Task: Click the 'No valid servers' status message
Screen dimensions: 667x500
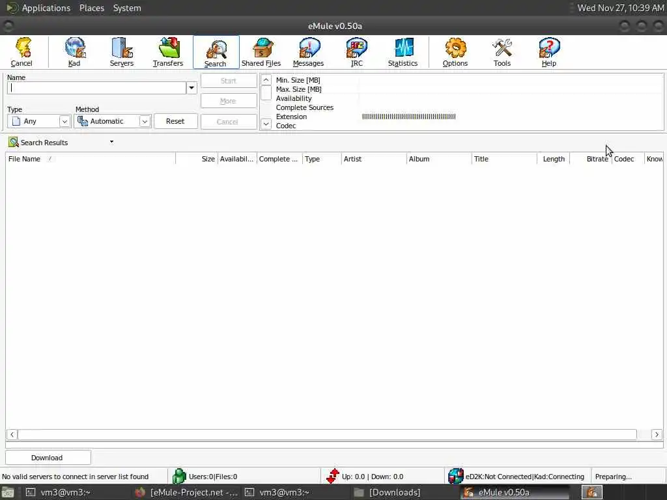Action: [x=76, y=477]
